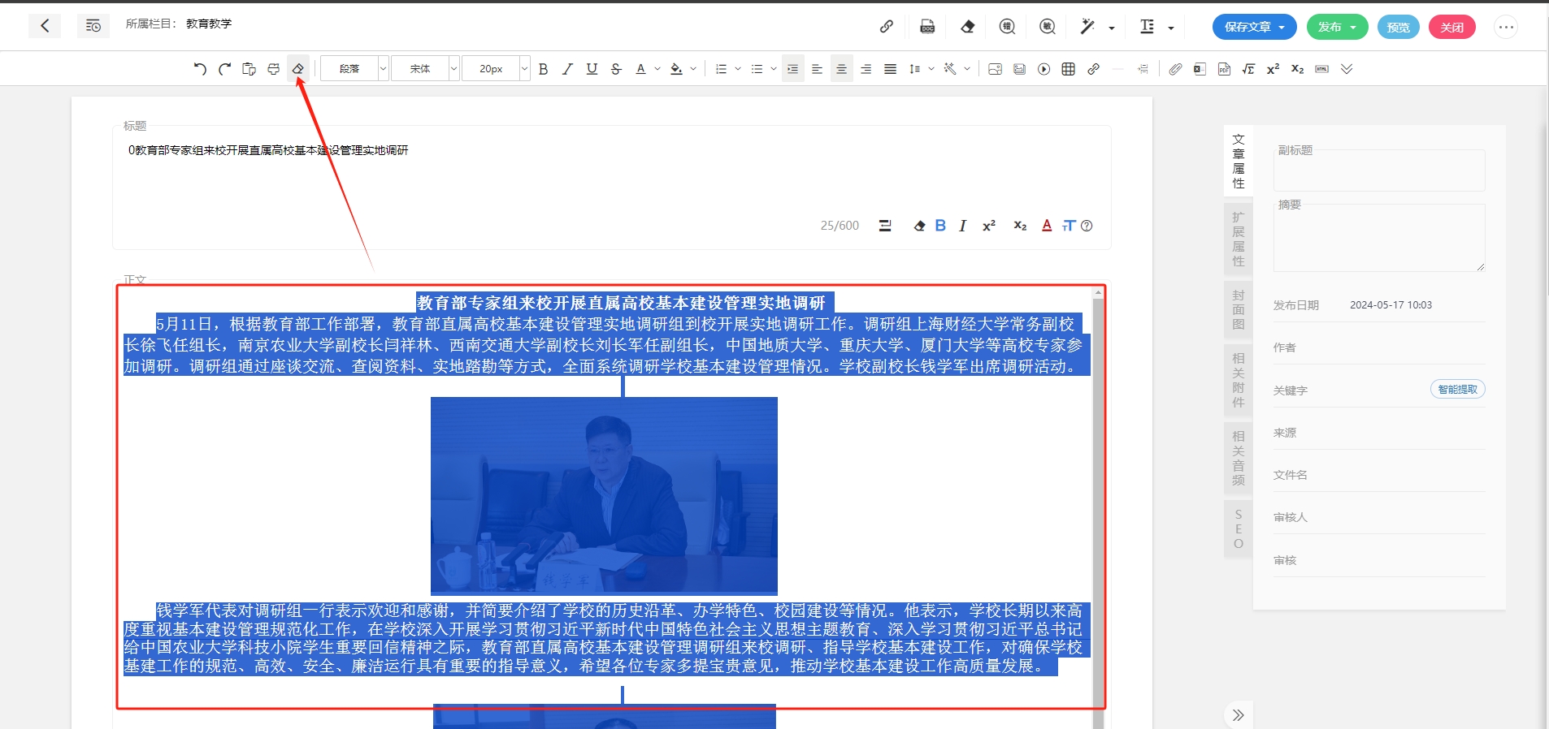
Task: Toggle underline formatting
Action: pos(592,69)
